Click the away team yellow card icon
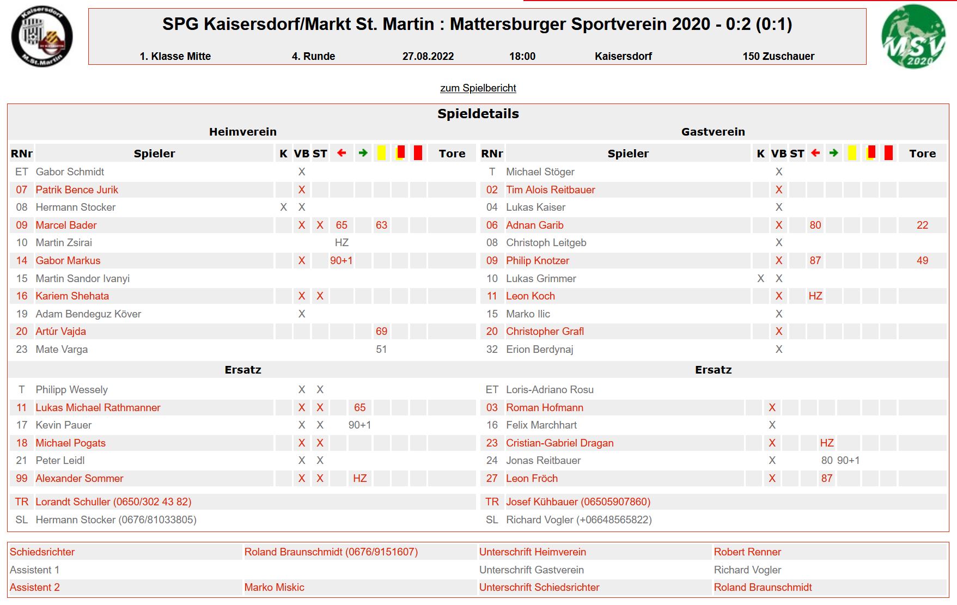 pyautogui.click(x=852, y=153)
